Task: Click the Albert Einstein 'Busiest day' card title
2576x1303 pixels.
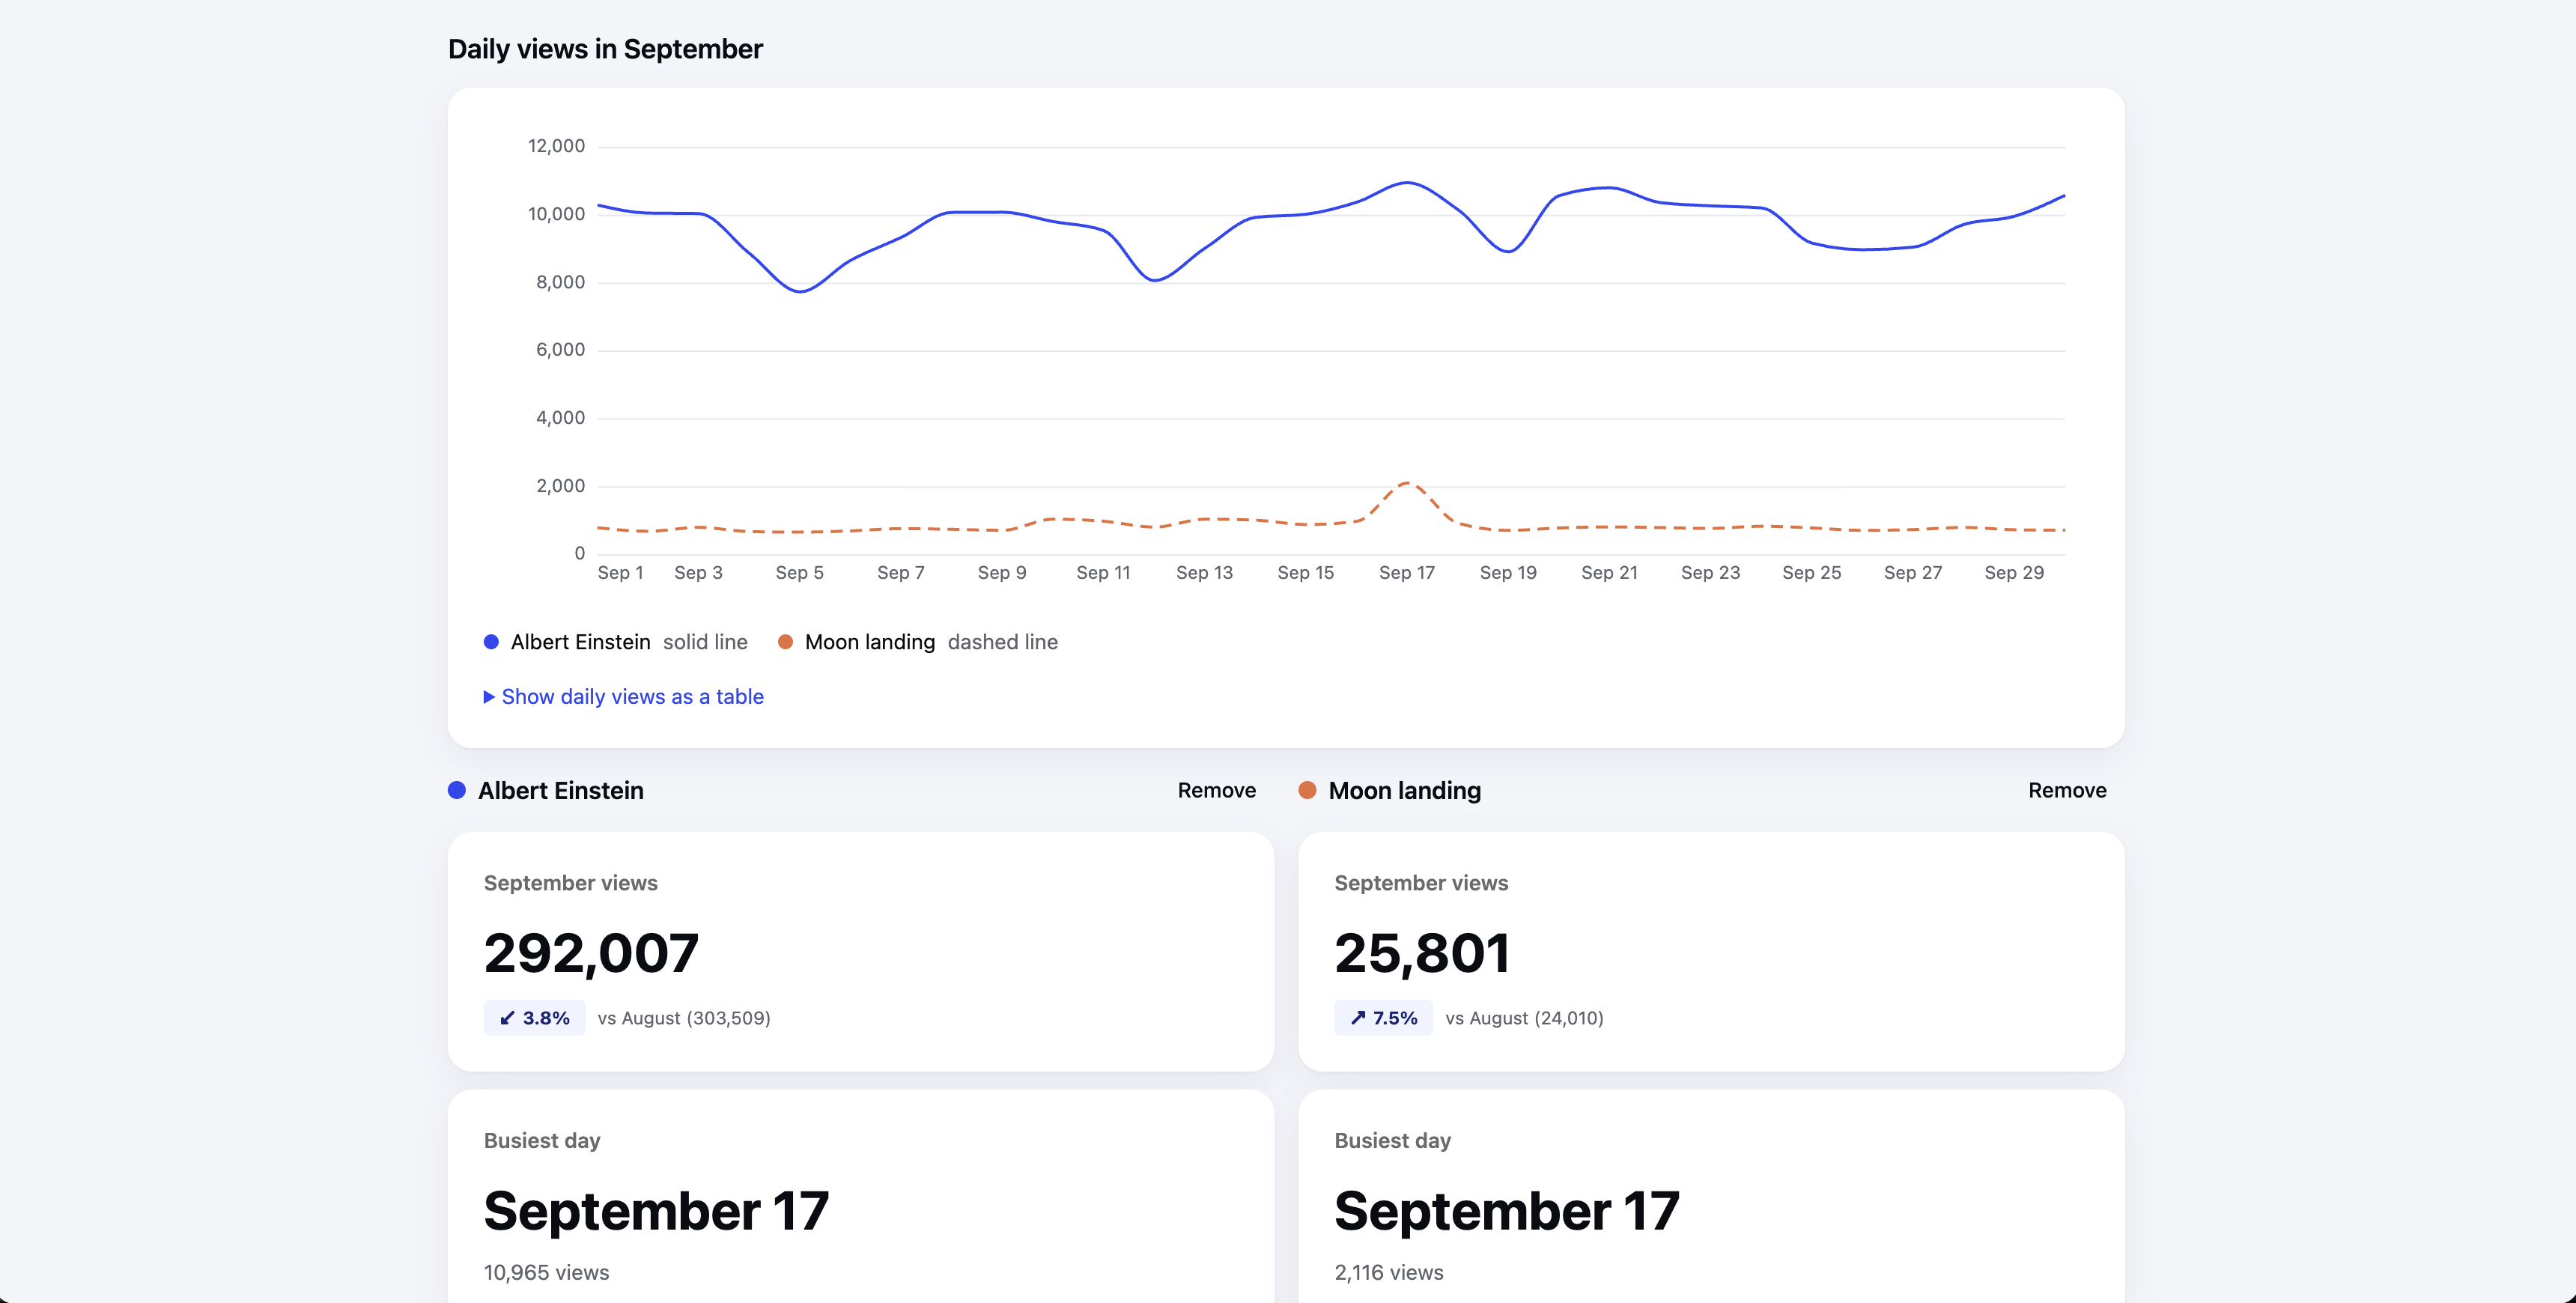Action: [542, 1141]
